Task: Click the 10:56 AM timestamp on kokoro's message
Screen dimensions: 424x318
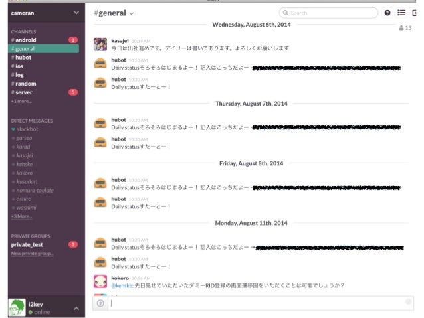Action: pyautogui.click(x=141, y=278)
